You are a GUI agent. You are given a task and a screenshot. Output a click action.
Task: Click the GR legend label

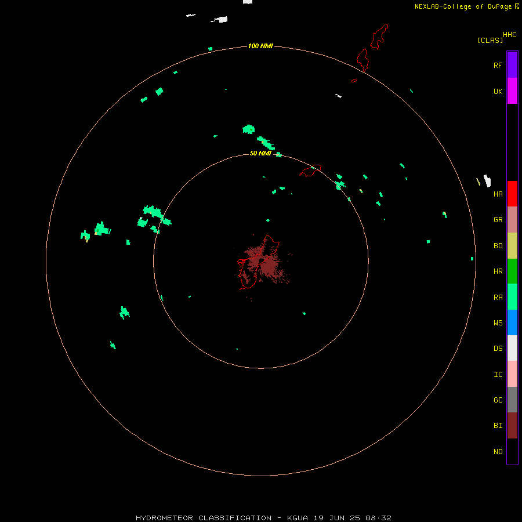[x=498, y=219]
